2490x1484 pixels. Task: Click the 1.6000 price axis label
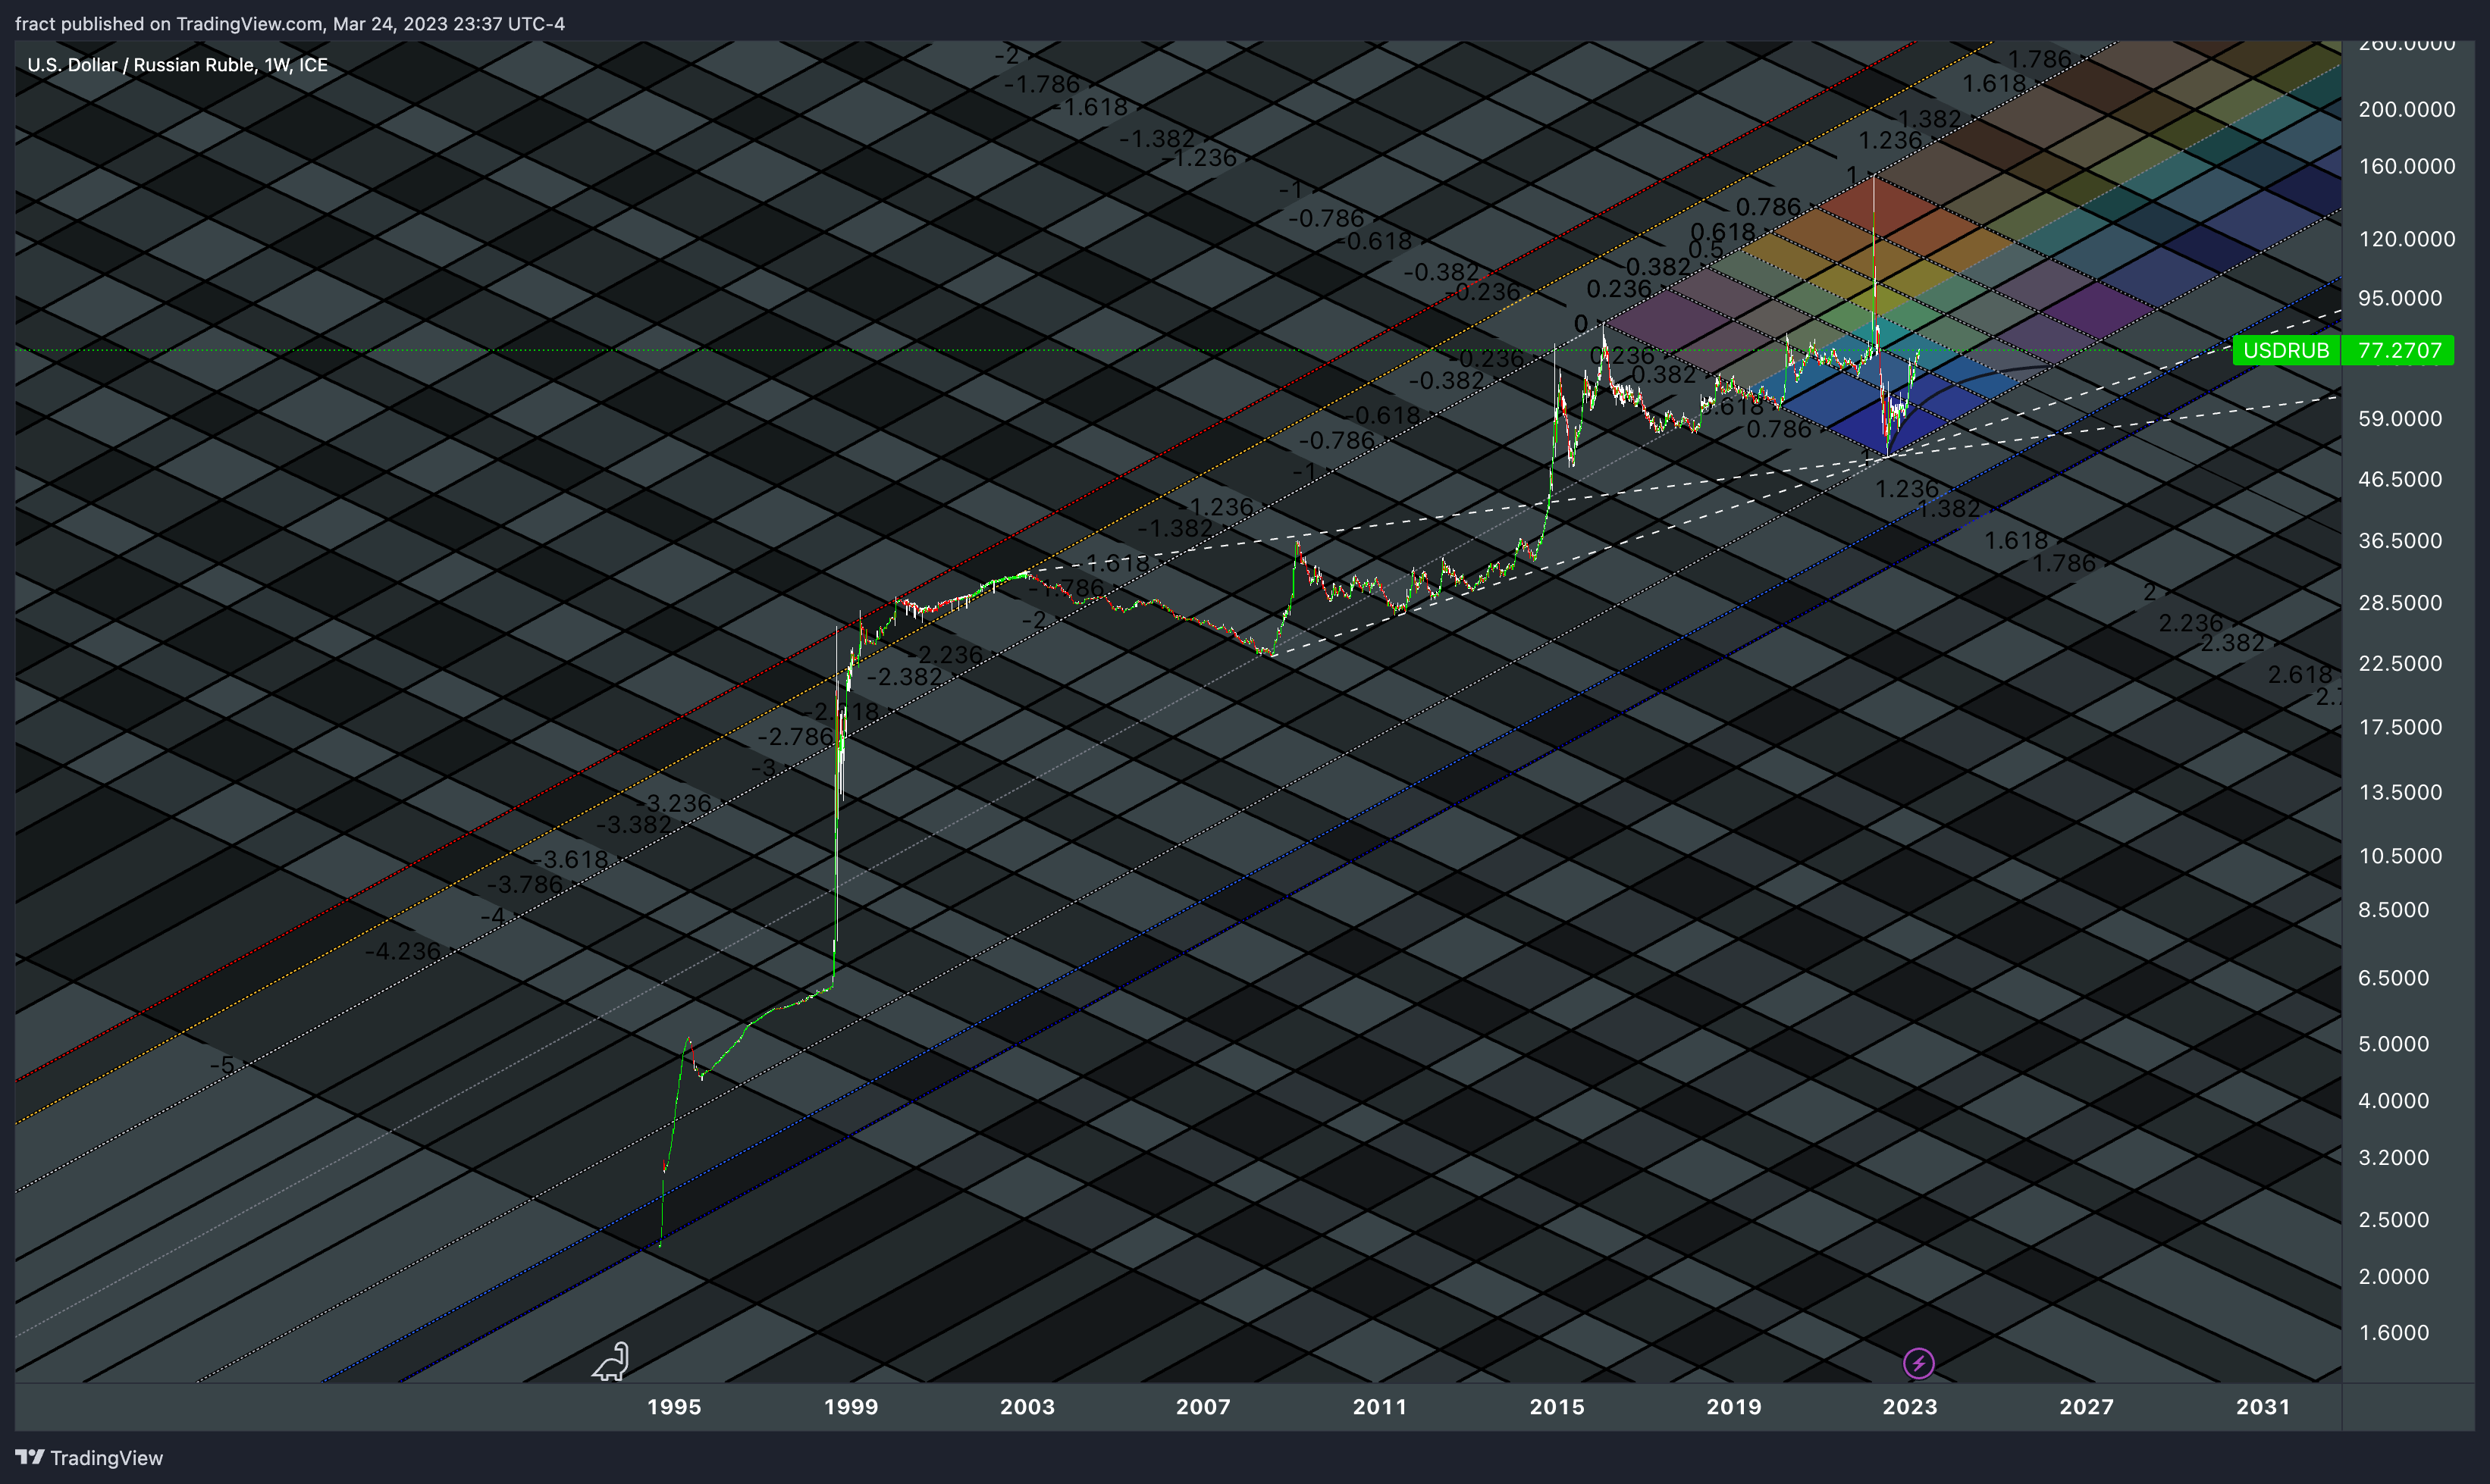(x=2394, y=1333)
